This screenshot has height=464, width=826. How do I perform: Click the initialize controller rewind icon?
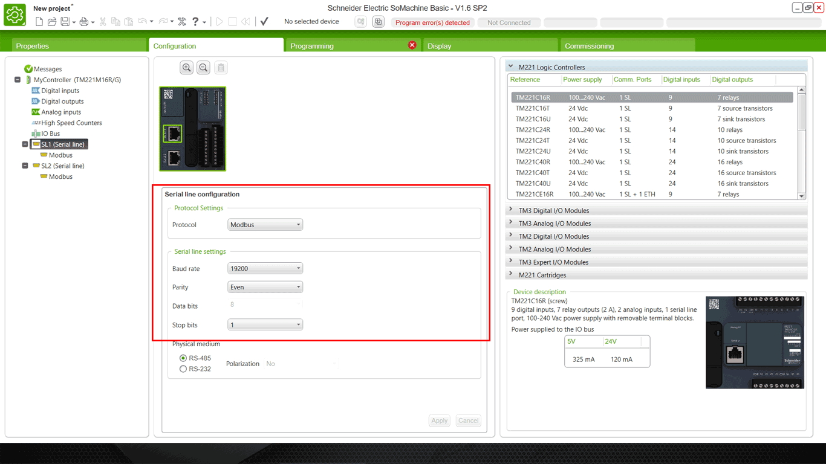246,22
